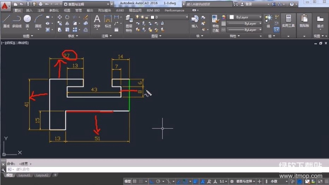Open the workspace dropdown 草图与注释 in title bar
The image size is (329, 185).
86,4
